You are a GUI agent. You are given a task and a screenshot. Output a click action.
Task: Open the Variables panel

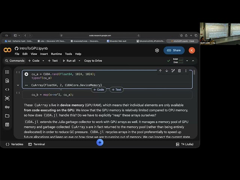[x=15, y=144]
